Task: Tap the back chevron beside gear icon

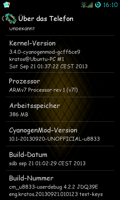Action: [x=3, y=18]
